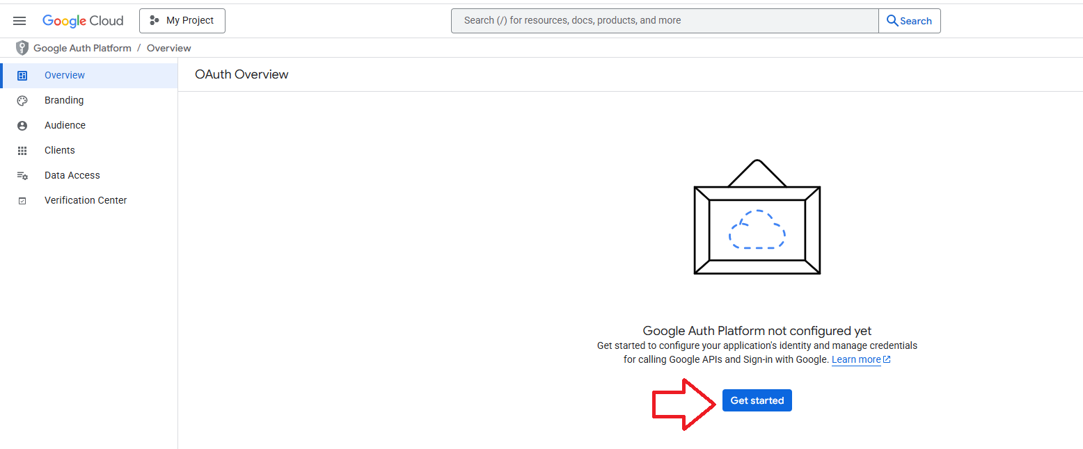
Task: Open the hamburger navigation menu
Action: tap(19, 21)
